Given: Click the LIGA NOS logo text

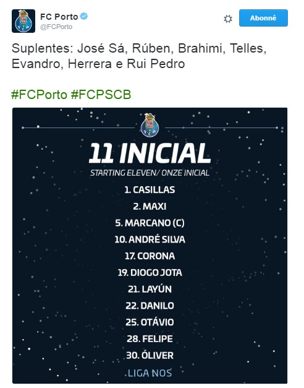Looking at the screenshot, I should [150, 373].
